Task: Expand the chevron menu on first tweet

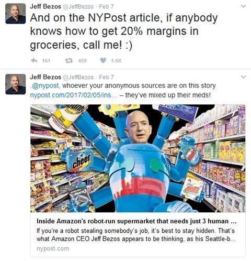Action: click(x=243, y=6)
